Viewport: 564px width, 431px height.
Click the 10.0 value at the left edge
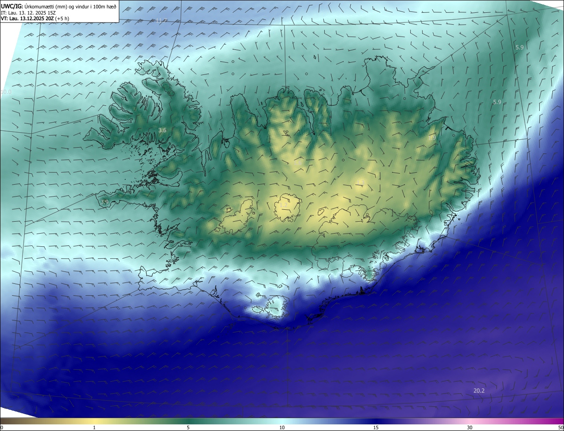pos(6,92)
